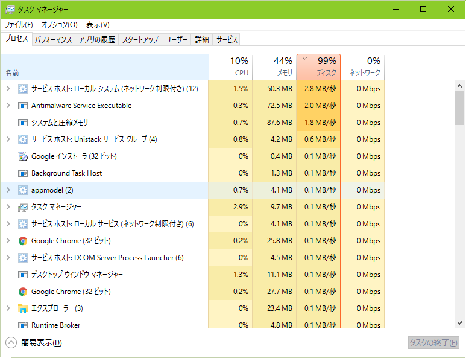Image resolution: width=466 pixels, height=358 pixels.
Task: Switch to the アプリの履歴 tab
Action: (x=97, y=40)
